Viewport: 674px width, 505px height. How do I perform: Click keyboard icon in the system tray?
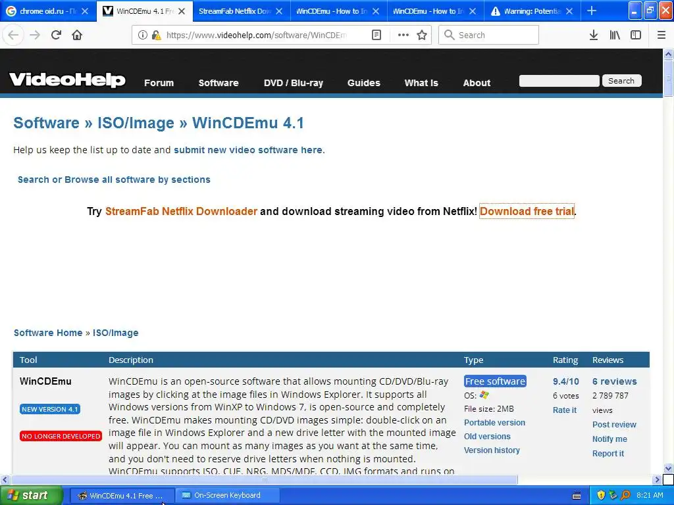tap(577, 496)
